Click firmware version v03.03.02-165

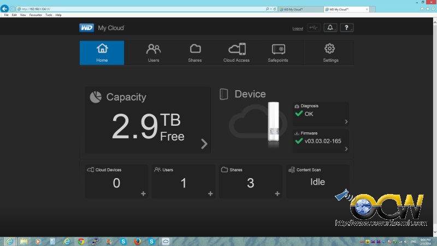pyautogui.click(x=323, y=141)
